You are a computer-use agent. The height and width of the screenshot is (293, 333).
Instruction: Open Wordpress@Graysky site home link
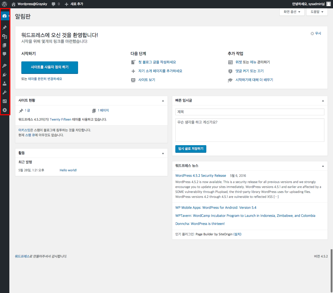point(29,4)
